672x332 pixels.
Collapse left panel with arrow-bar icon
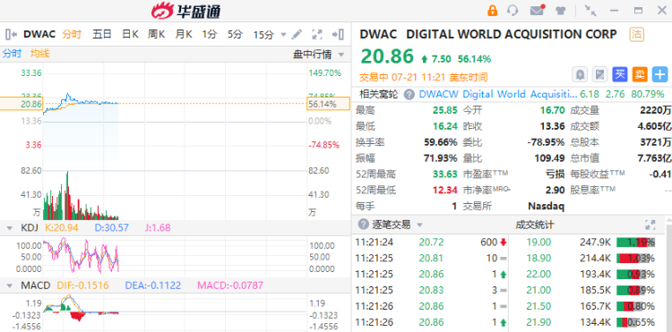[11, 34]
